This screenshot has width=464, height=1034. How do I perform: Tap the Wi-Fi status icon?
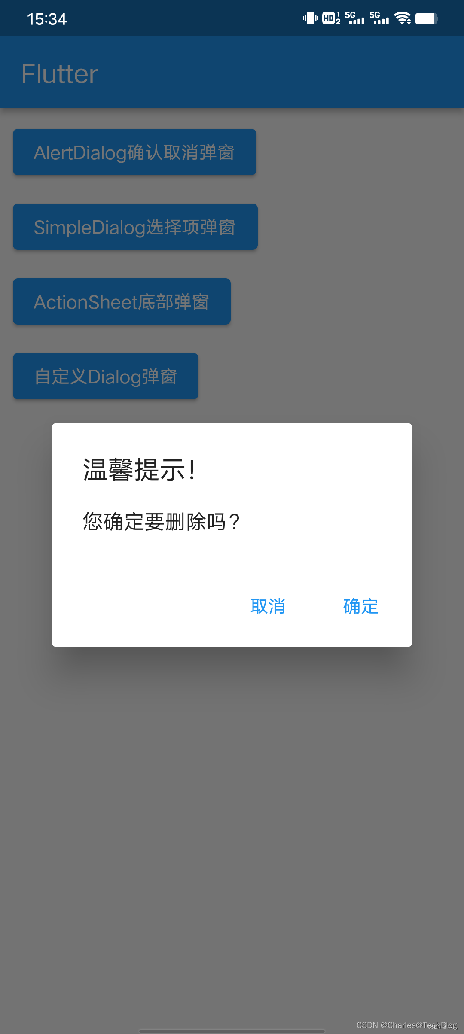pyautogui.click(x=403, y=18)
